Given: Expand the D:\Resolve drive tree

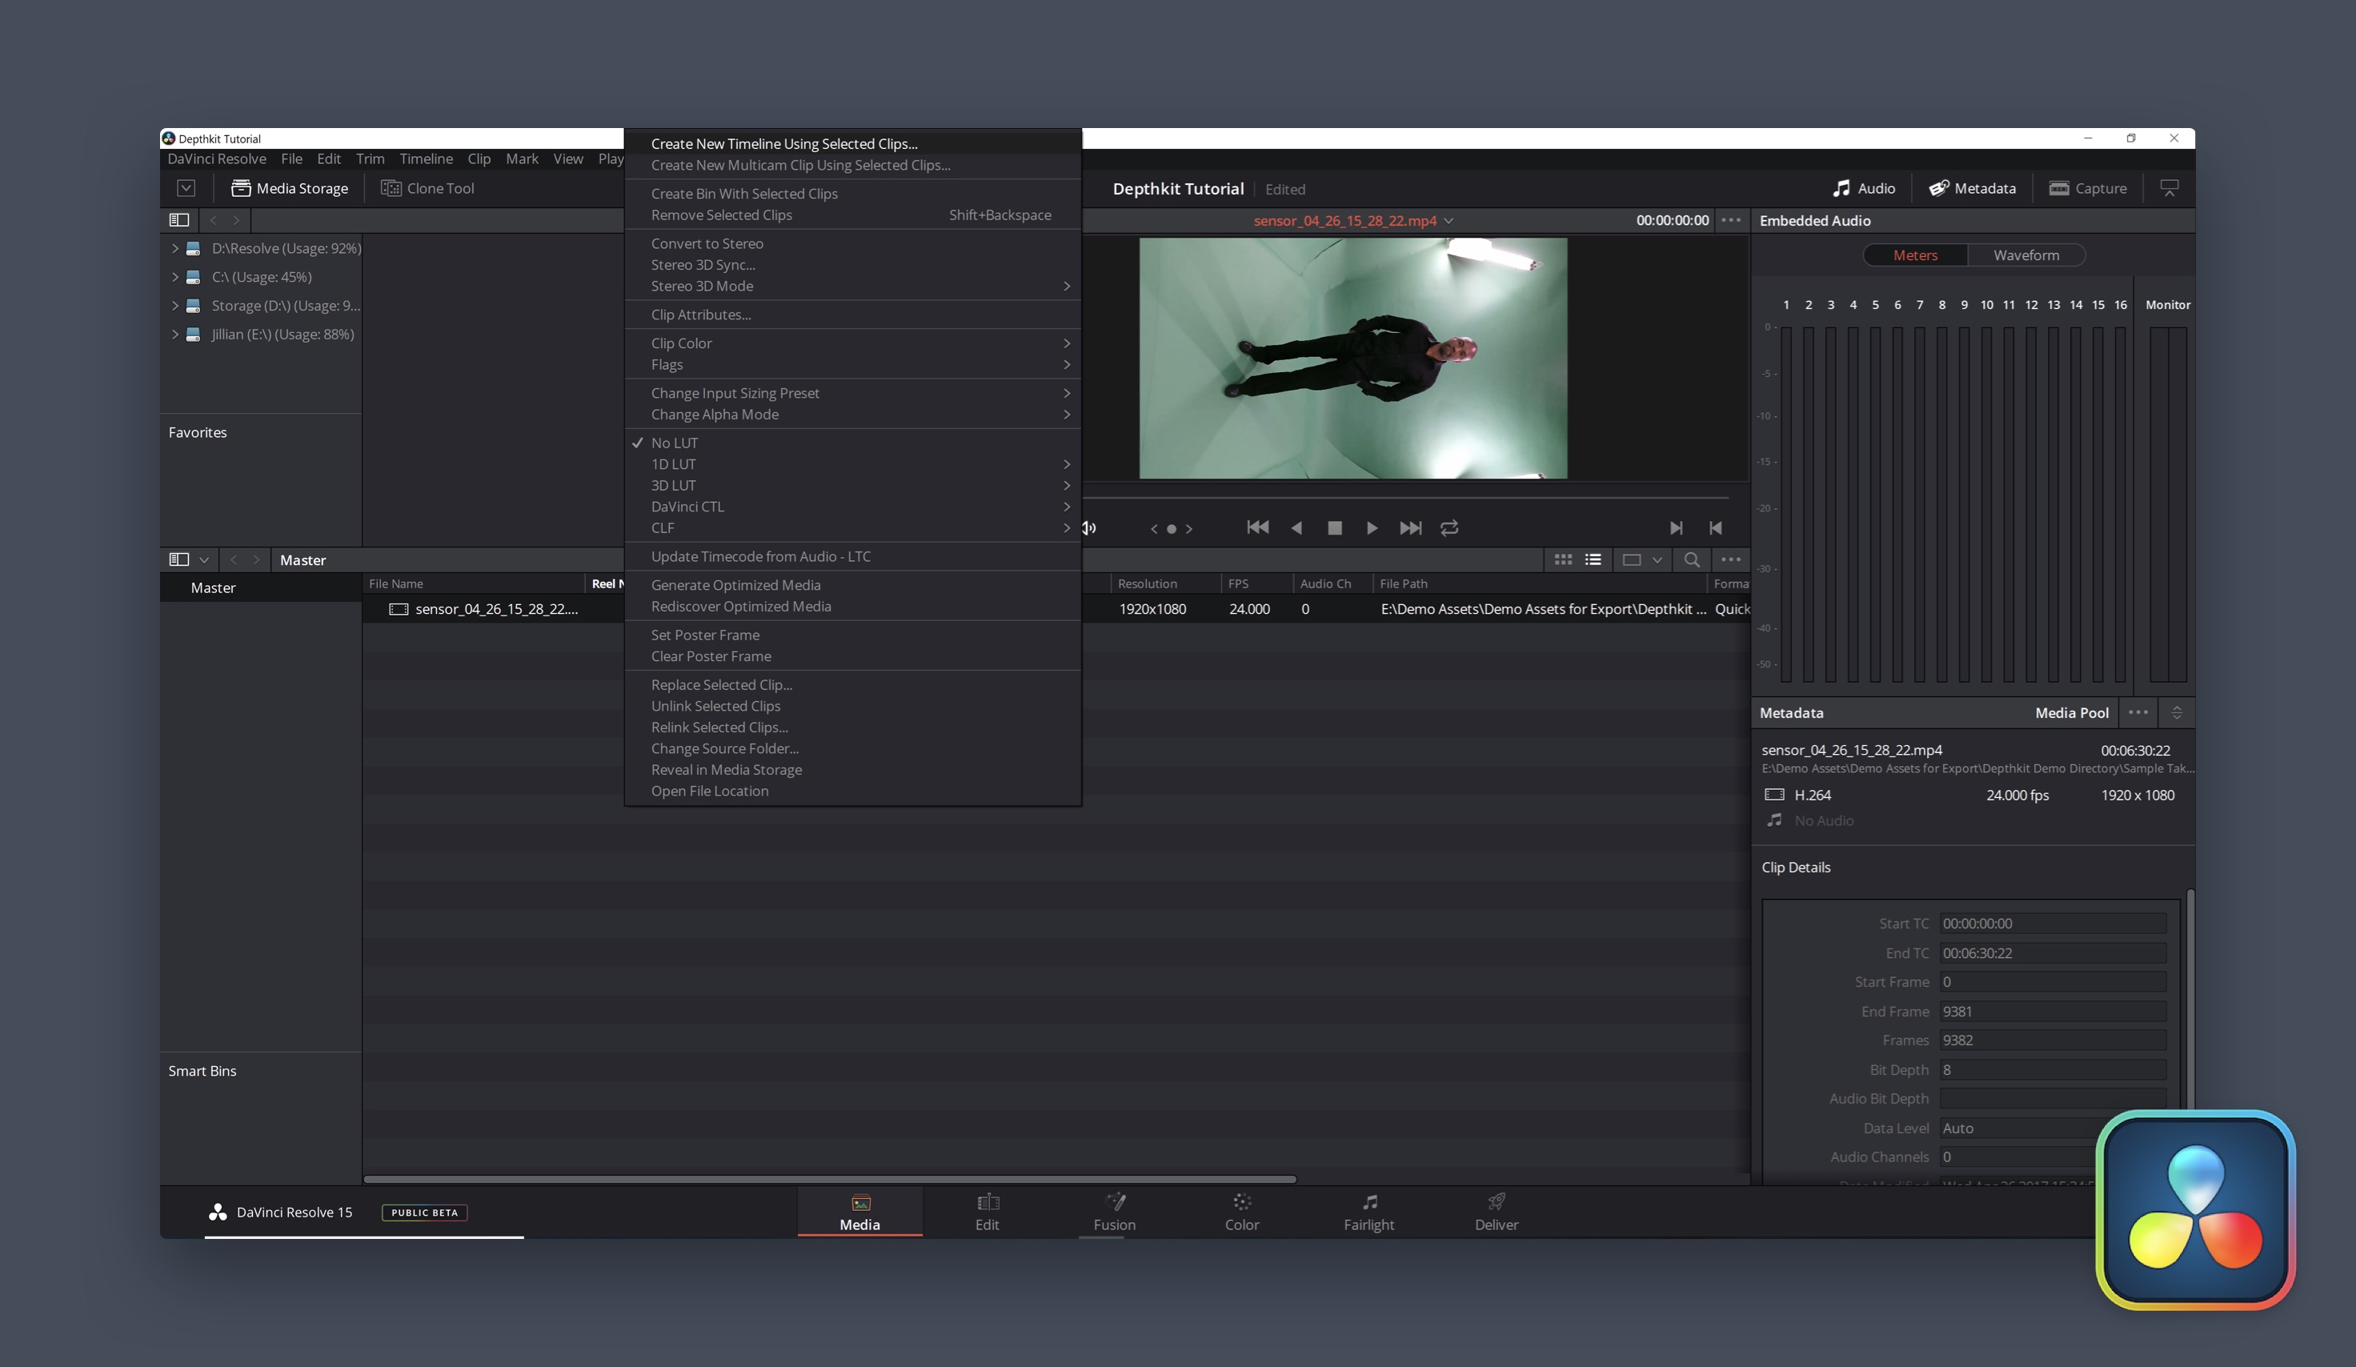Looking at the screenshot, I should [174, 249].
